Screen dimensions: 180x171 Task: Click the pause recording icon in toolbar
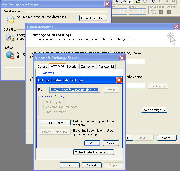(x=160, y=1)
